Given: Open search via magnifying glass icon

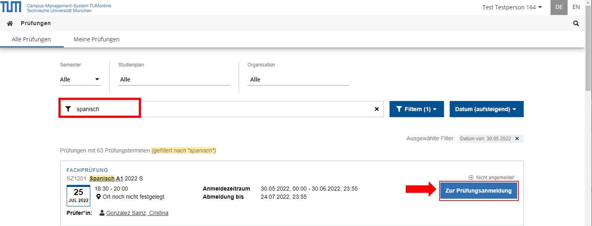Looking at the screenshot, I should pos(576,24).
